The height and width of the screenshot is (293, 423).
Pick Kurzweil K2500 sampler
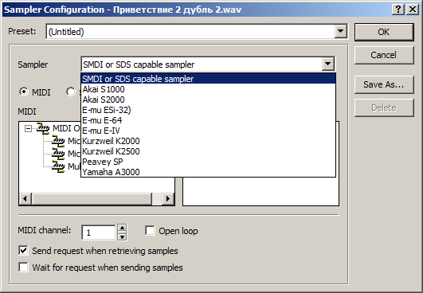[208, 151]
